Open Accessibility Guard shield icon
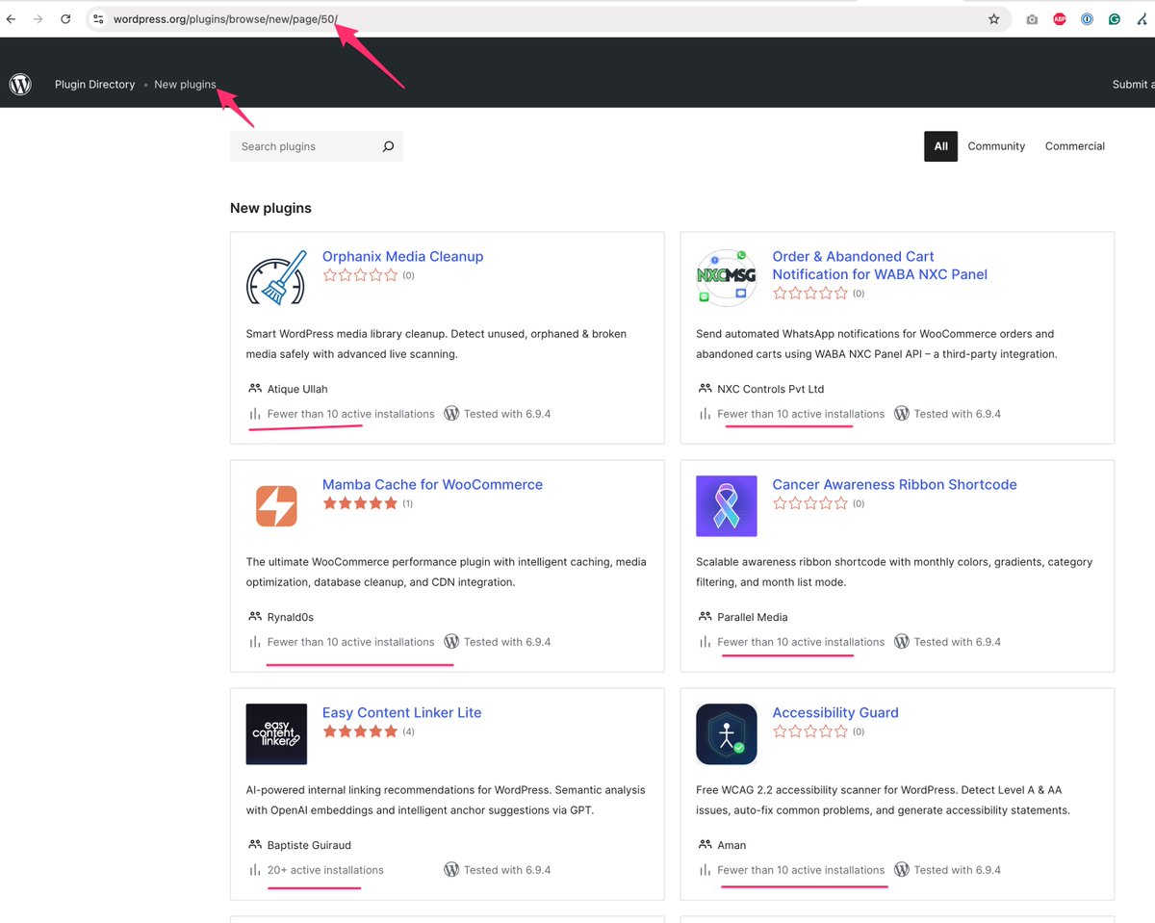This screenshot has width=1155, height=923. coord(727,734)
